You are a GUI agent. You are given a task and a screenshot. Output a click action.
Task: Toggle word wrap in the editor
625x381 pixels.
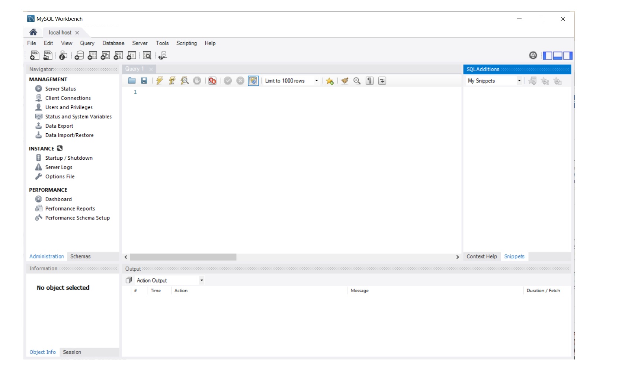(382, 81)
